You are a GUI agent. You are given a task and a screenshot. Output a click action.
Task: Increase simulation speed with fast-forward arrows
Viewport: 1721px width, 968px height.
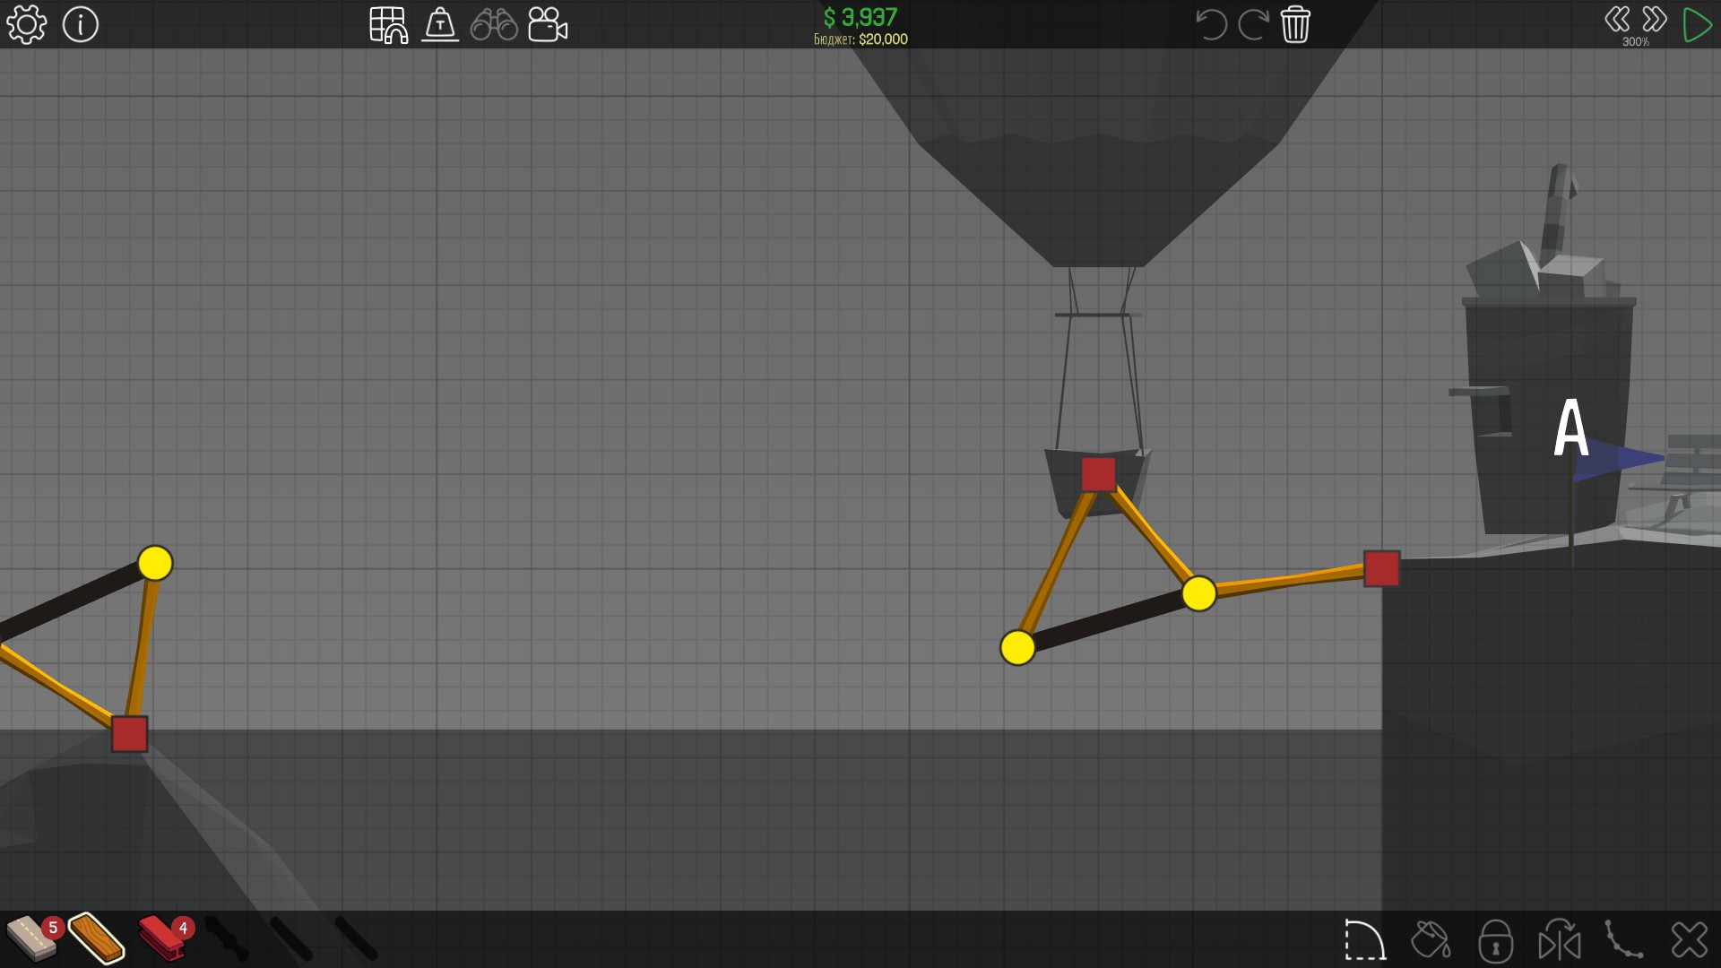coord(1655,20)
